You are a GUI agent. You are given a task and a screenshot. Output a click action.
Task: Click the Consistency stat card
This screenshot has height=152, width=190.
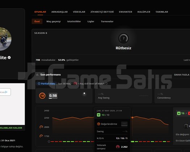(172, 96)
